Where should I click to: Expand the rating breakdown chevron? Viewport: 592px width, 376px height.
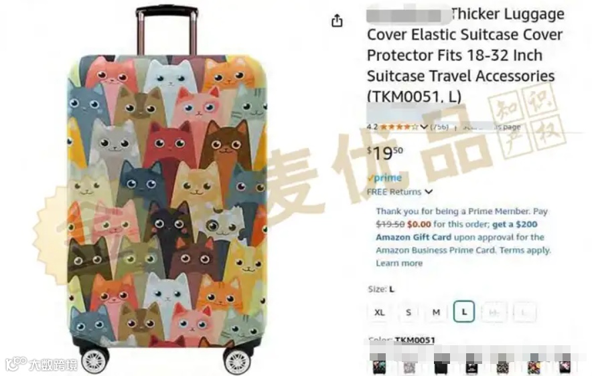coord(424,126)
